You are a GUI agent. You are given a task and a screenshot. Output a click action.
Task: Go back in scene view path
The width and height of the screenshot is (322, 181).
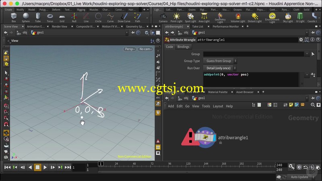click(6, 33)
